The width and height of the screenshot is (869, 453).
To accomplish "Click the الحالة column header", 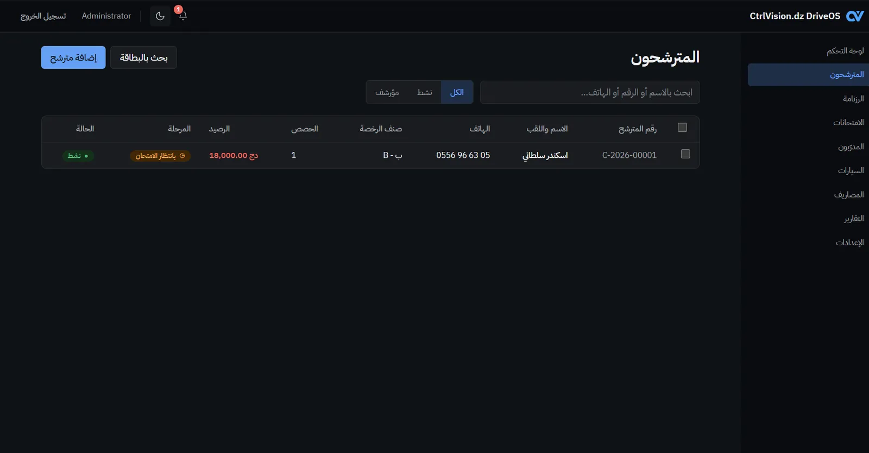I will 85,129.
